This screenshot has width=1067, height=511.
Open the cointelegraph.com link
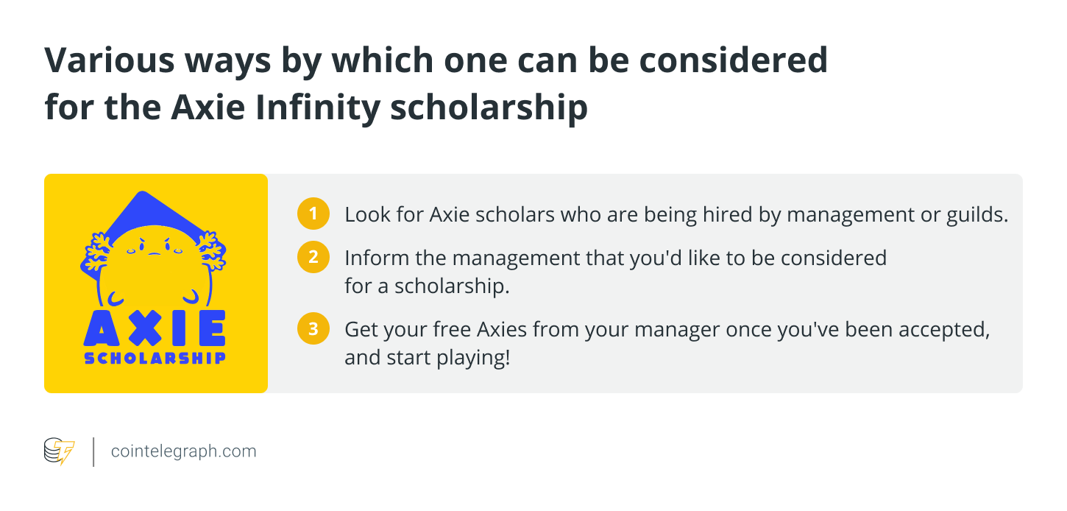point(183,451)
